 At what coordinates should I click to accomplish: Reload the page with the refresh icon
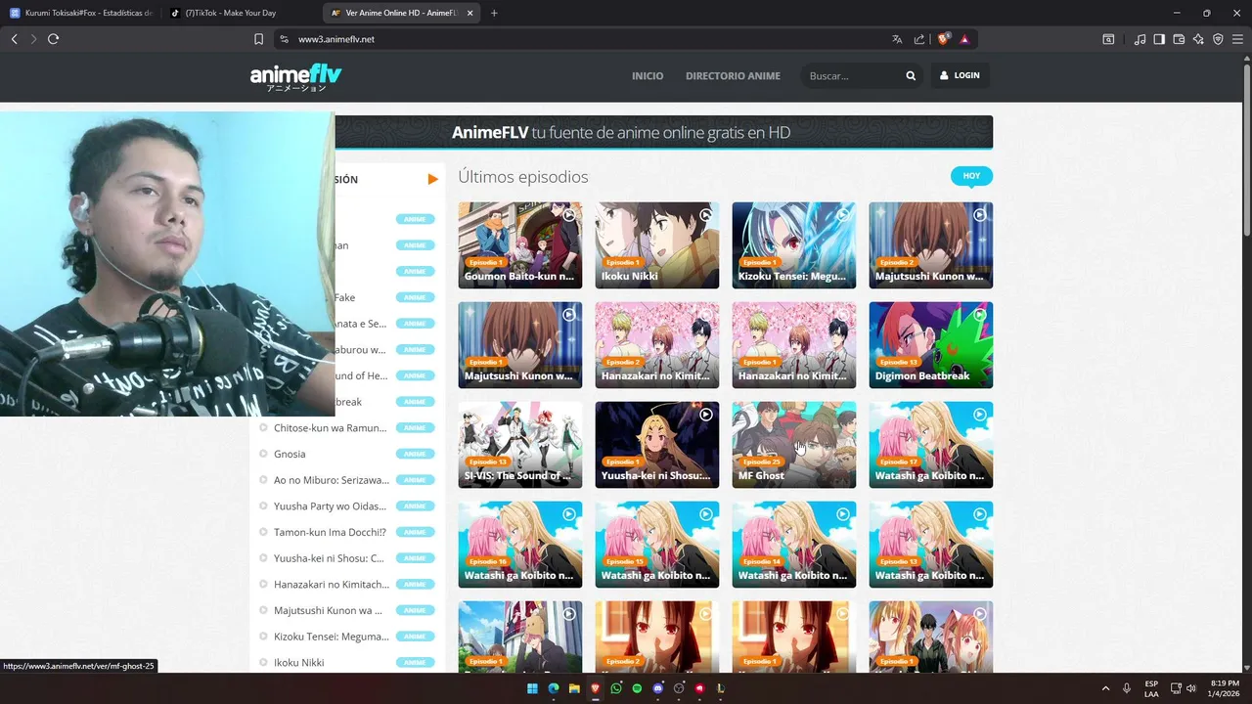[53, 39]
